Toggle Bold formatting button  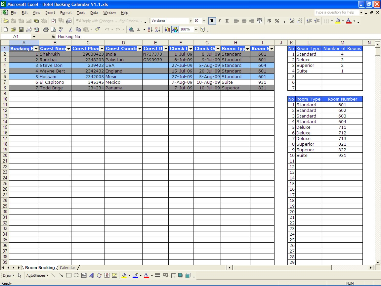tap(212, 21)
